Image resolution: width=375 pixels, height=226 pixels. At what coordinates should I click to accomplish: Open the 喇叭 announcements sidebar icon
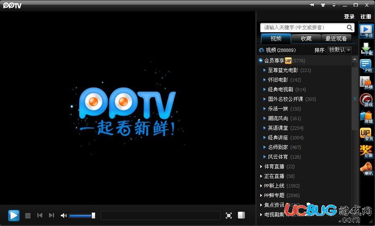point(366,168)
